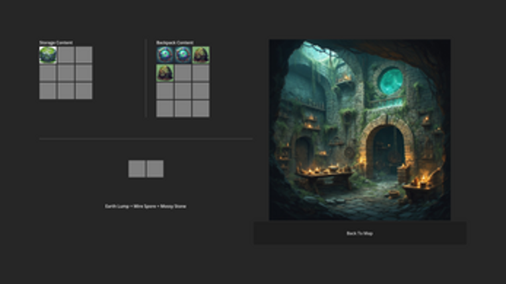The width and height of the screenshot is (506, 284).
Task: Click the right crafting slot
Action: tap(155, 169)
